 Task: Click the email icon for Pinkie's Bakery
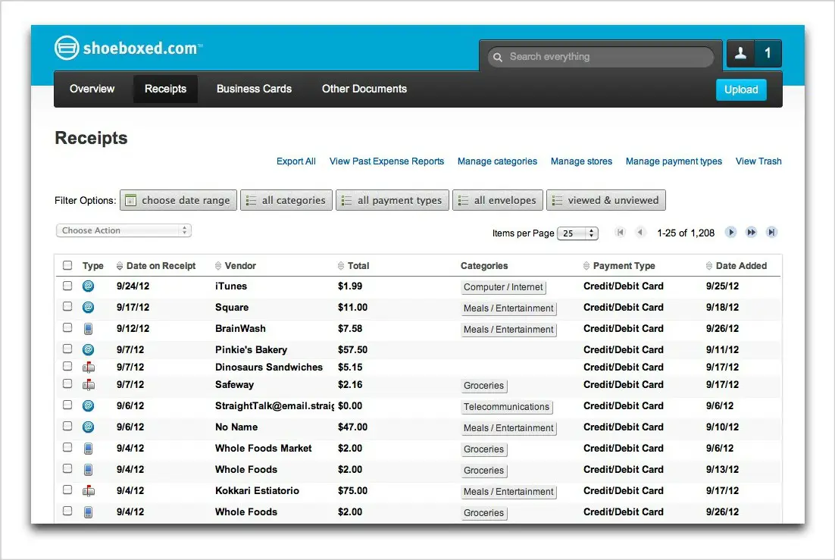89,350
